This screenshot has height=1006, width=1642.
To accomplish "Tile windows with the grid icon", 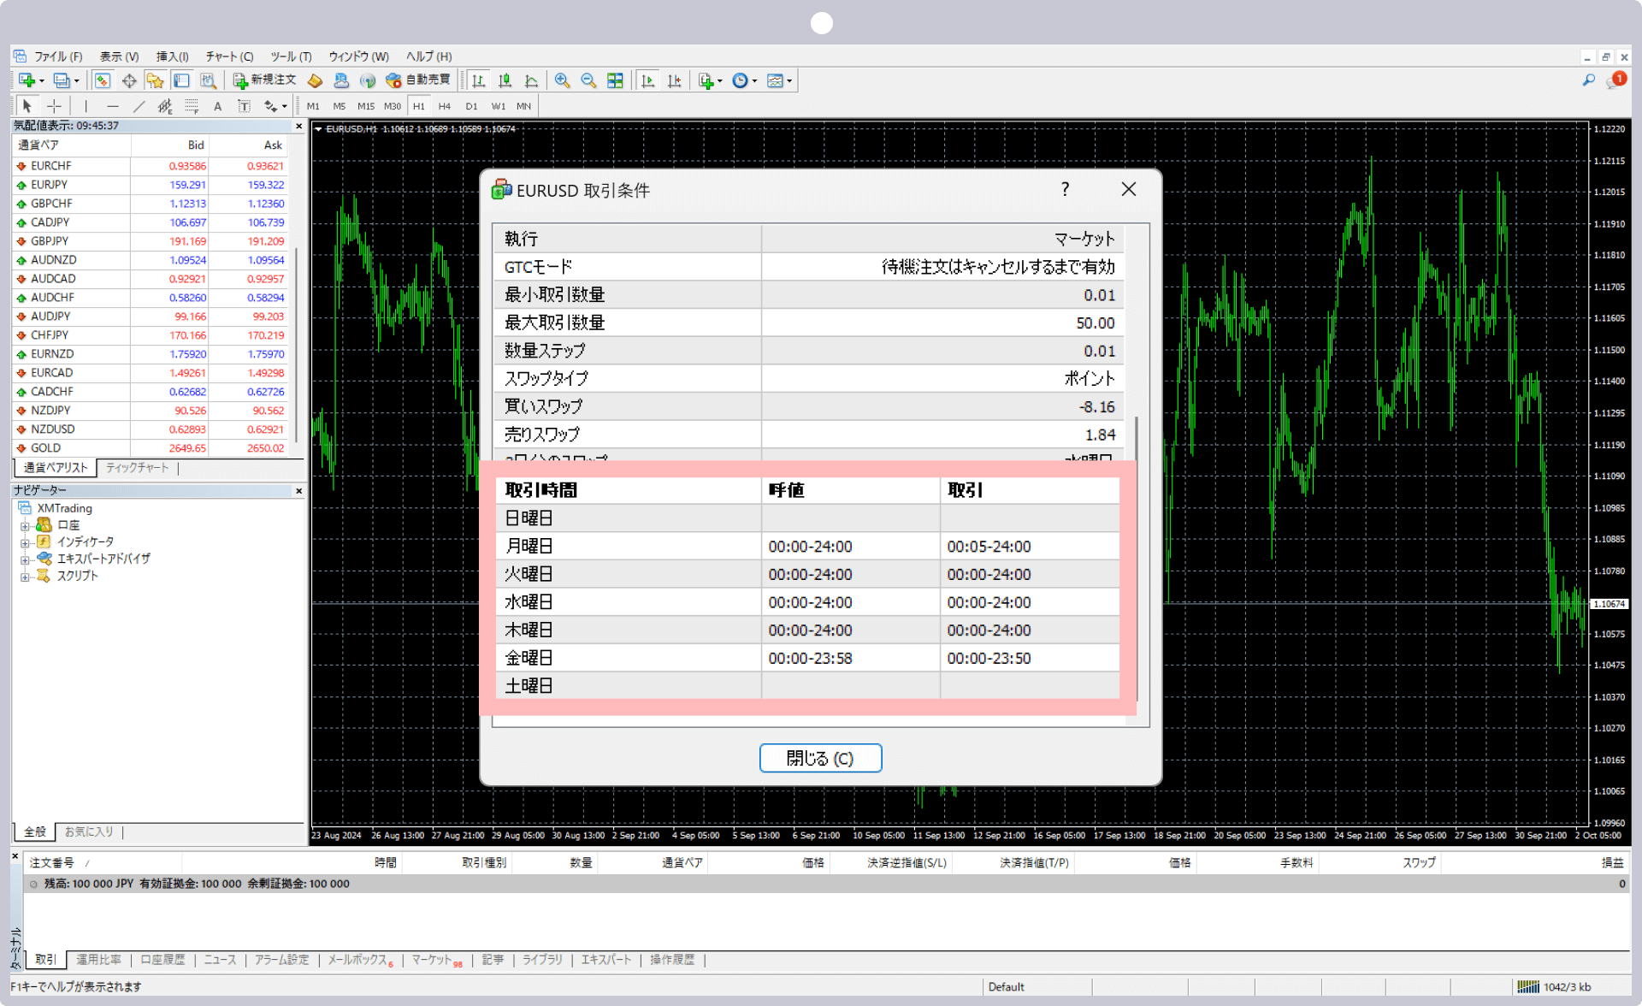I will 615,80.
